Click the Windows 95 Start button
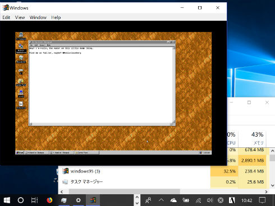This screenshot has width=275, height=206. tap(20, 153)
